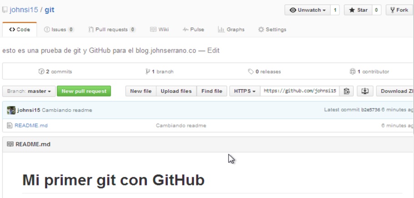Open the Pulse tab
The width and height of the screenshot is (414, 198).
[193, 29]
